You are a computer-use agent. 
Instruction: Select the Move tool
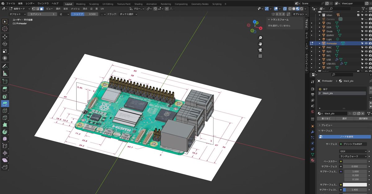point(5,37)
